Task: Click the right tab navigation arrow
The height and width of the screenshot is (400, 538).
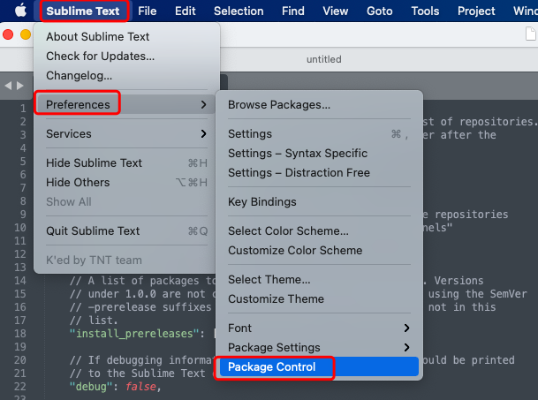Action: (20, 86)
